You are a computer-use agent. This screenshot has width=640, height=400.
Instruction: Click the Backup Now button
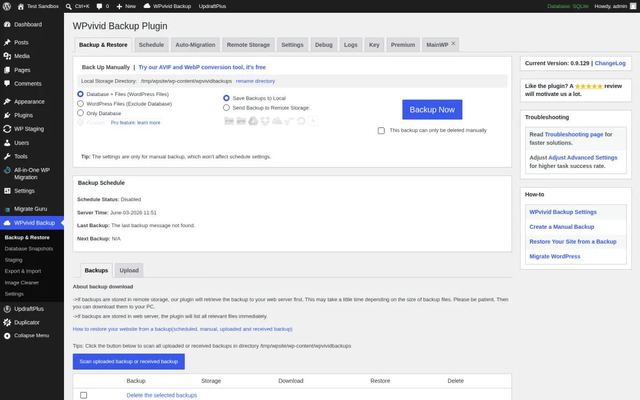tap(432, 109)
